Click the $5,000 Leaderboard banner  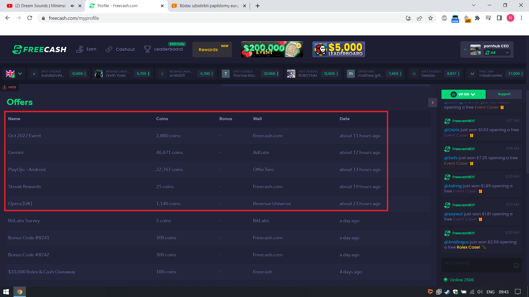coord(339,49)
